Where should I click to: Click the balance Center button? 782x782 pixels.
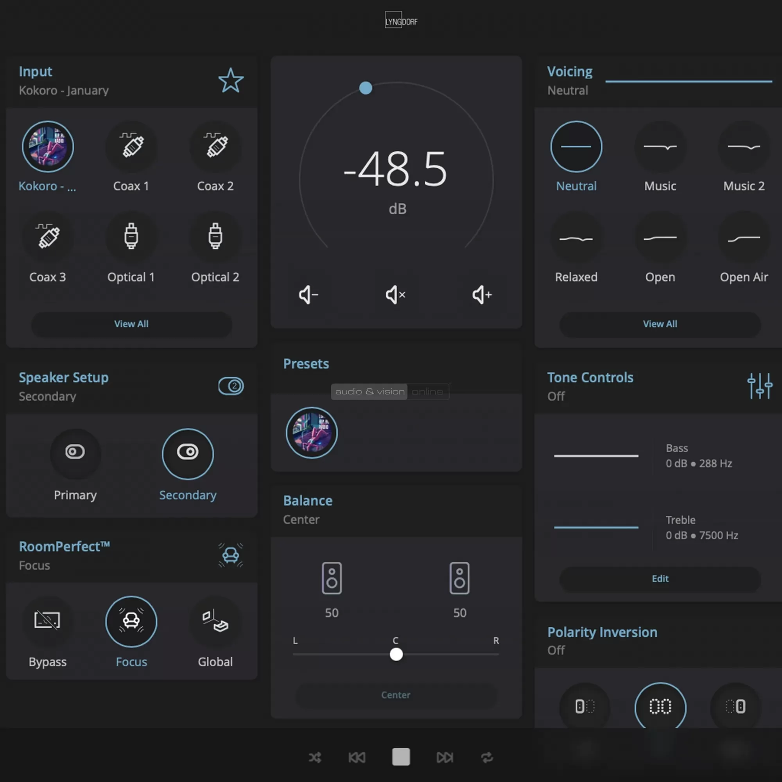[x=395, y=695]
